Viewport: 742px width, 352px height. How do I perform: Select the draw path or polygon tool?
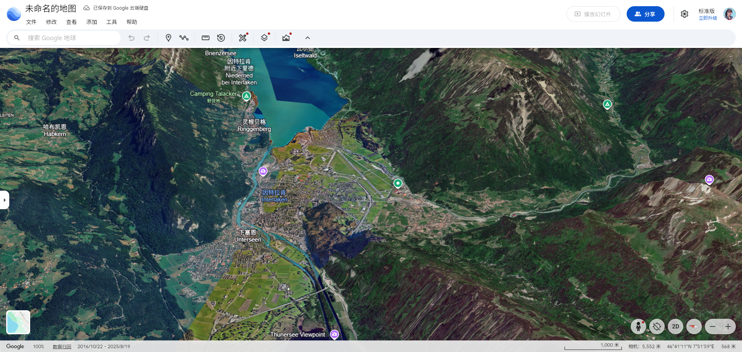pyautogui.click(x=184, y=38)
